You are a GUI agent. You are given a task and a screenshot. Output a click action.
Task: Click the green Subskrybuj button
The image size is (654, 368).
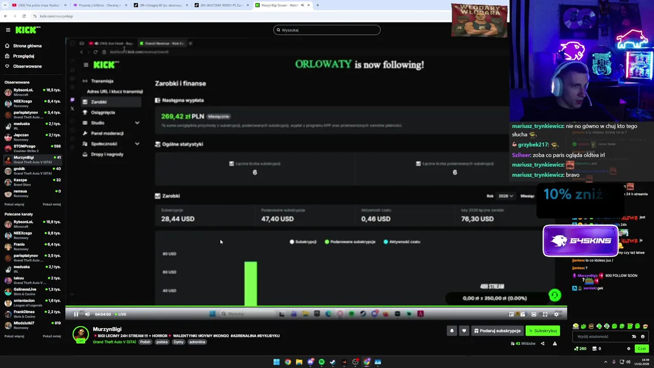(543, 331)
